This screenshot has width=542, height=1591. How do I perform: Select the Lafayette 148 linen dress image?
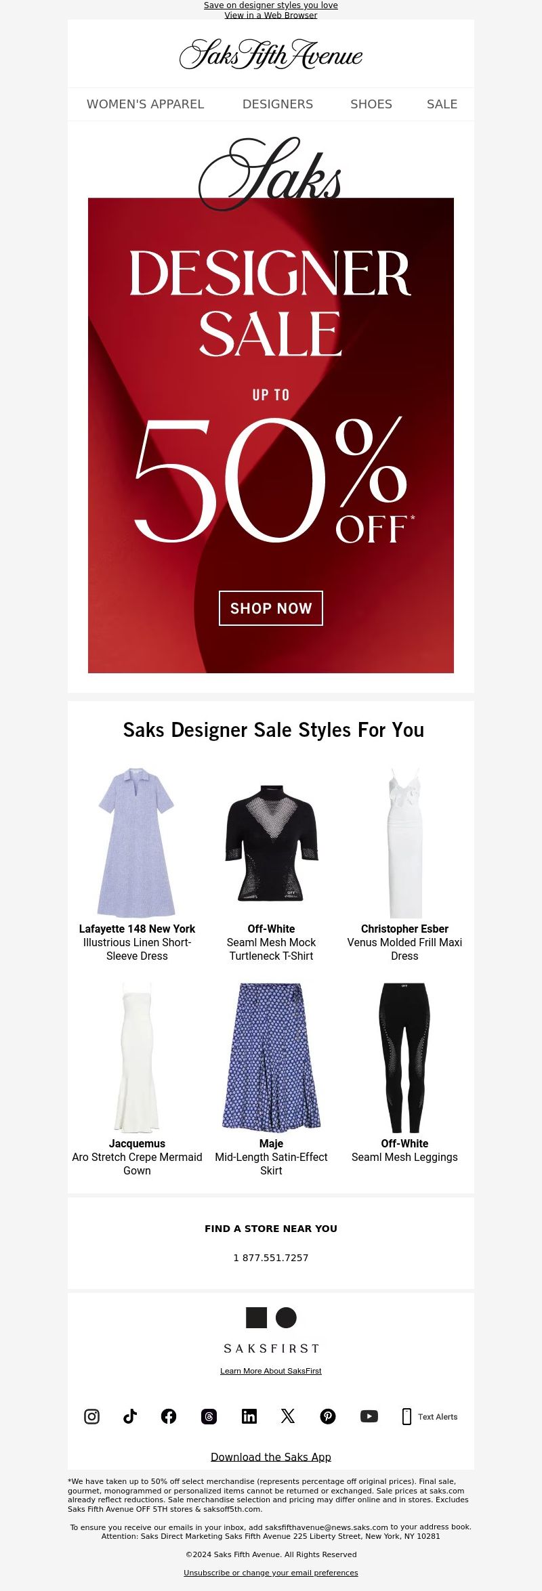pos(137,843)
